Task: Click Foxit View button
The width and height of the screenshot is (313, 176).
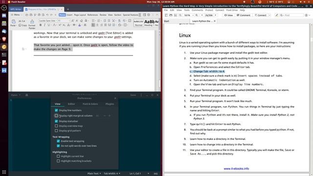Action: [228, 15]
